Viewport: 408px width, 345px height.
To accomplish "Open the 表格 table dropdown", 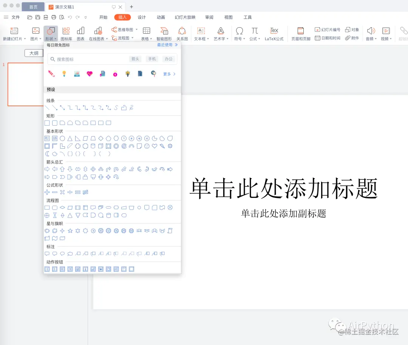I will point(147,34).
